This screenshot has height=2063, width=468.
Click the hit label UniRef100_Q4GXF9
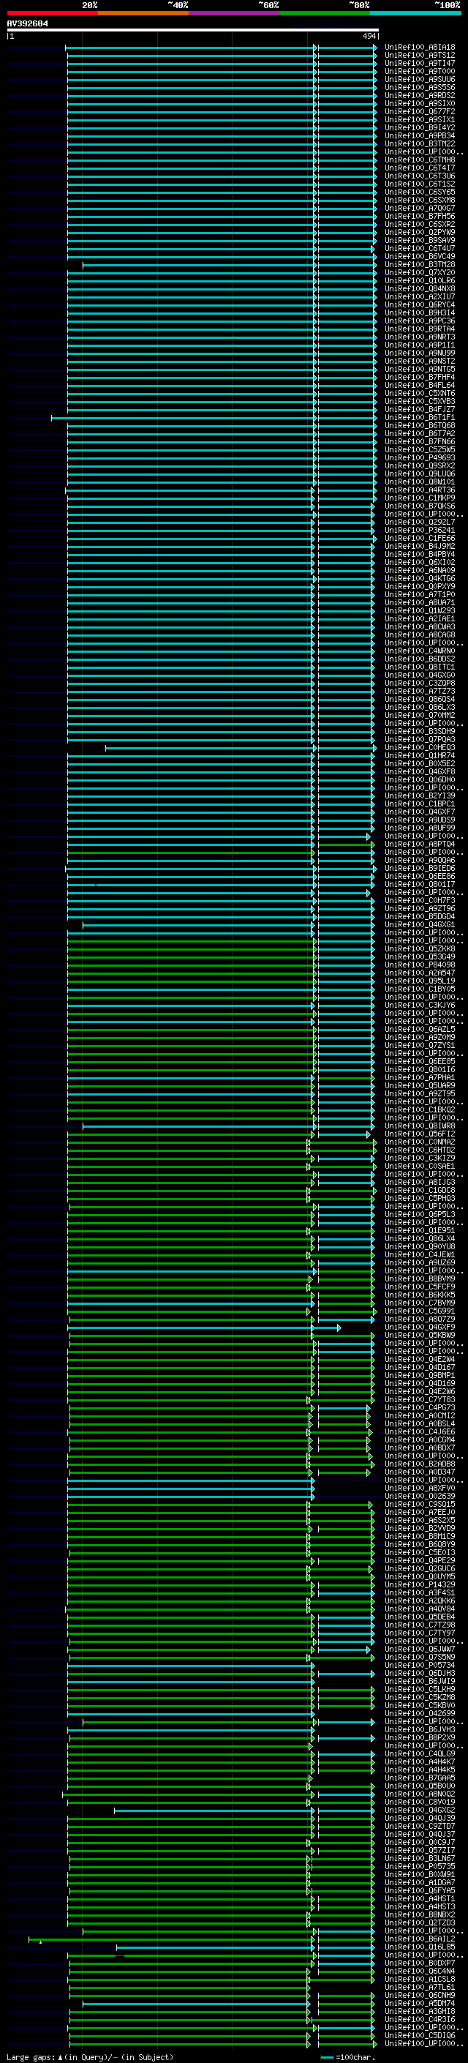click(x=420, y=1327)
